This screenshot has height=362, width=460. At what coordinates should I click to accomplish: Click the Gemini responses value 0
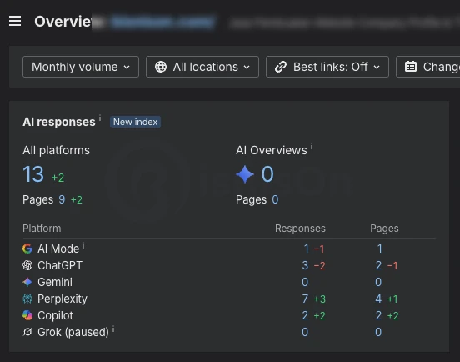pos(305,282)
